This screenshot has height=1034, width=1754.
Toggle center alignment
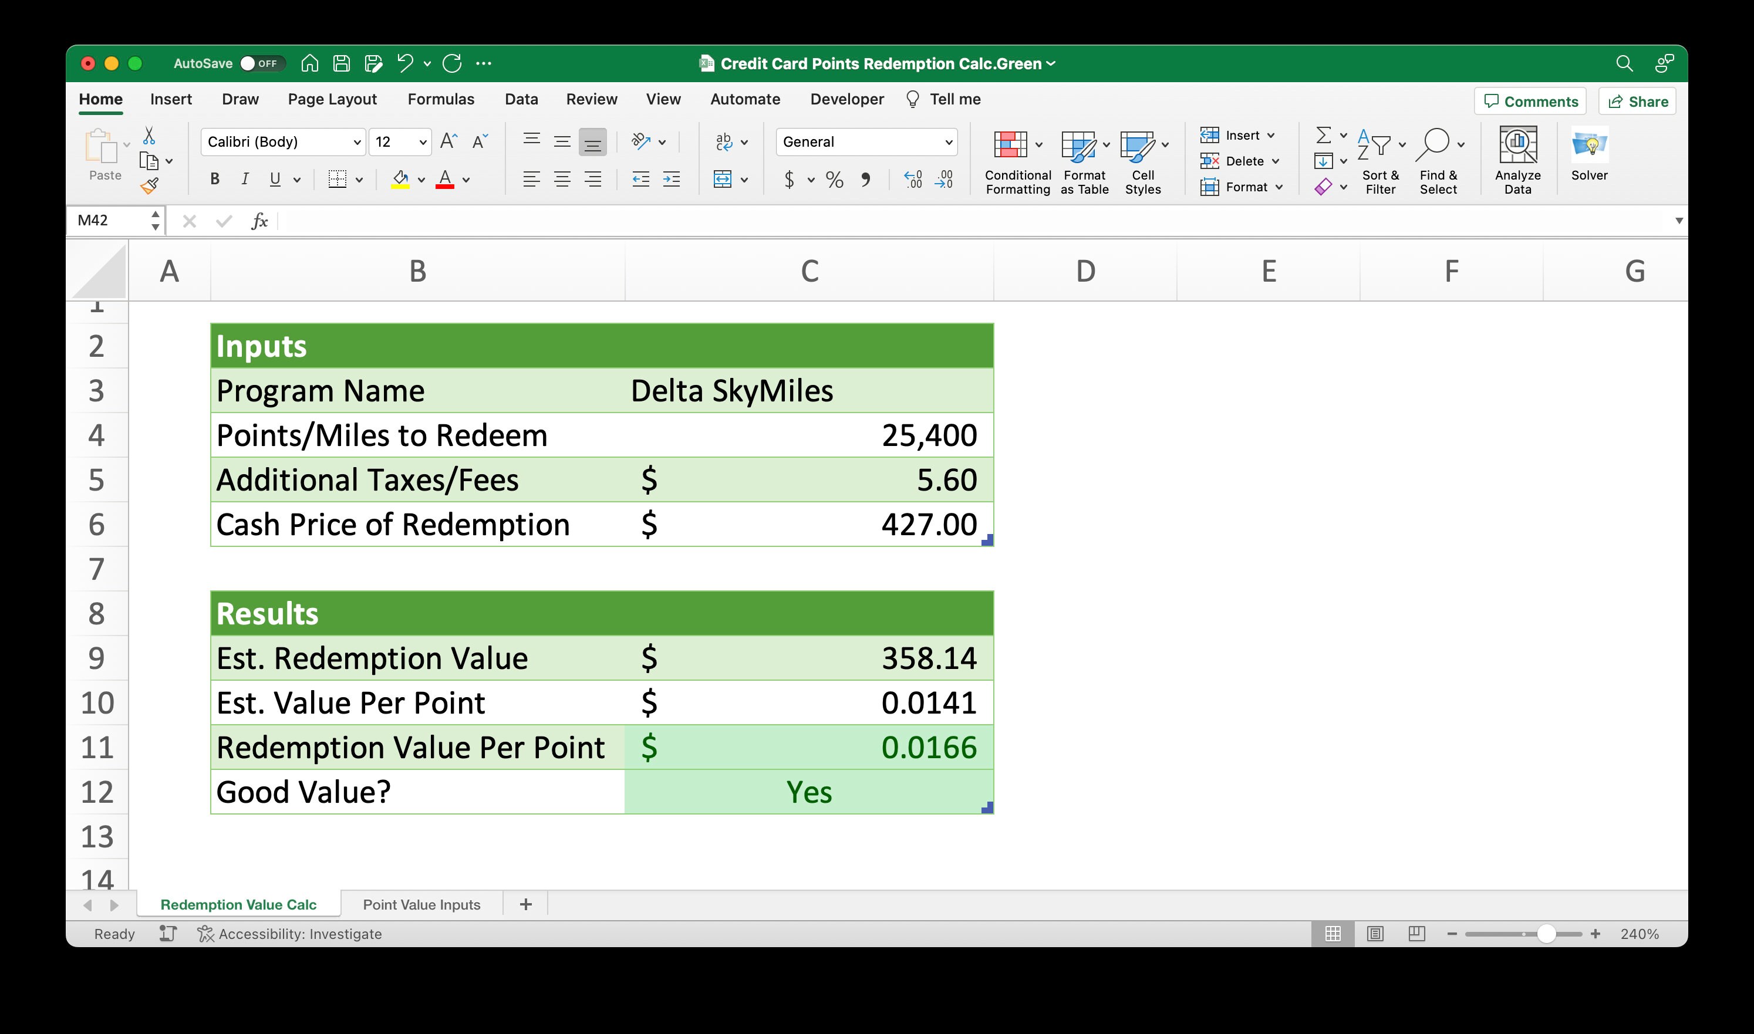(562, 179)
